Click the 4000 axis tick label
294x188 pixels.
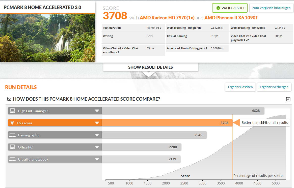[x=239, y=183]
